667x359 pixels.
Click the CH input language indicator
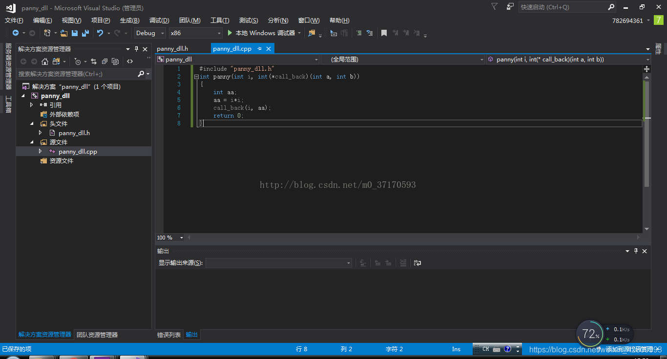485,349
